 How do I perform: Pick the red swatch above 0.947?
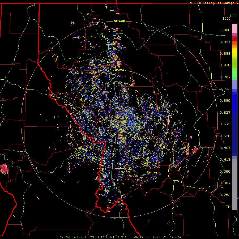point(234,40)
